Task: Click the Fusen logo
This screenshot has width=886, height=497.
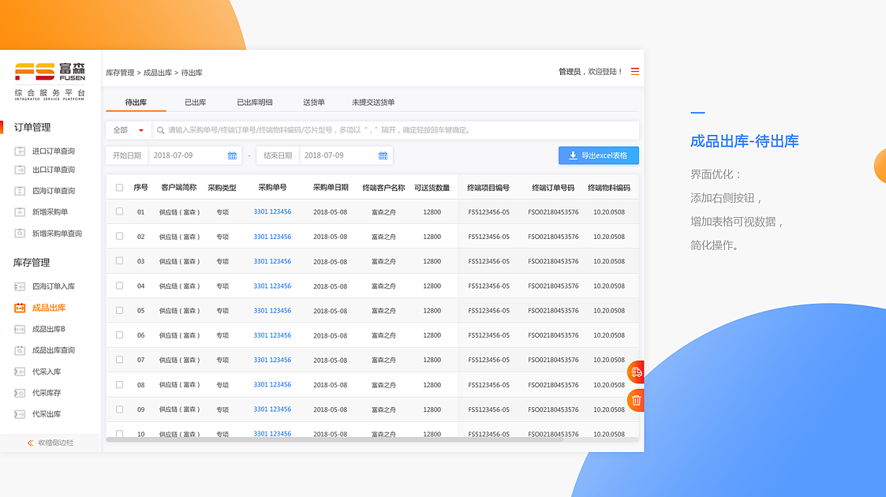Action: (50, 81)
